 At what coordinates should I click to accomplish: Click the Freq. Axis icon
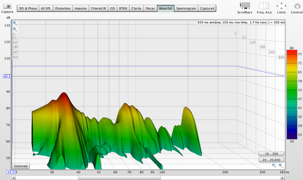[x=264, y=6]
